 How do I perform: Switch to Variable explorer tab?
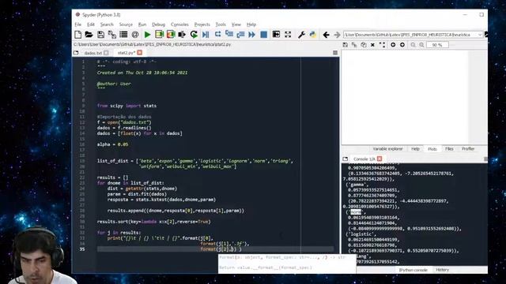pos(387,149)
